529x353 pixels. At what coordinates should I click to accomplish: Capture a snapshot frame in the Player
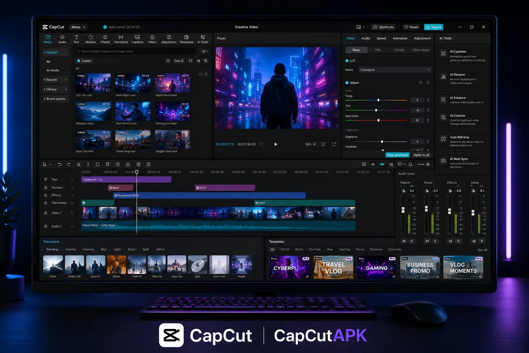pos(323,144)
